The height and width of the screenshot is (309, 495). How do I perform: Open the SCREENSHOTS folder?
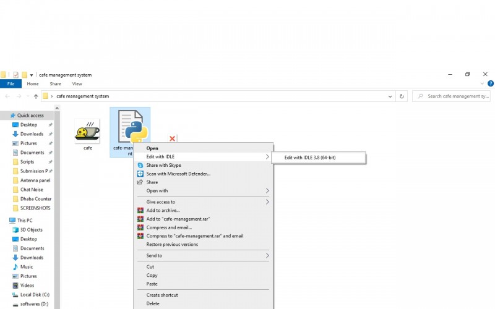(35, 208)
